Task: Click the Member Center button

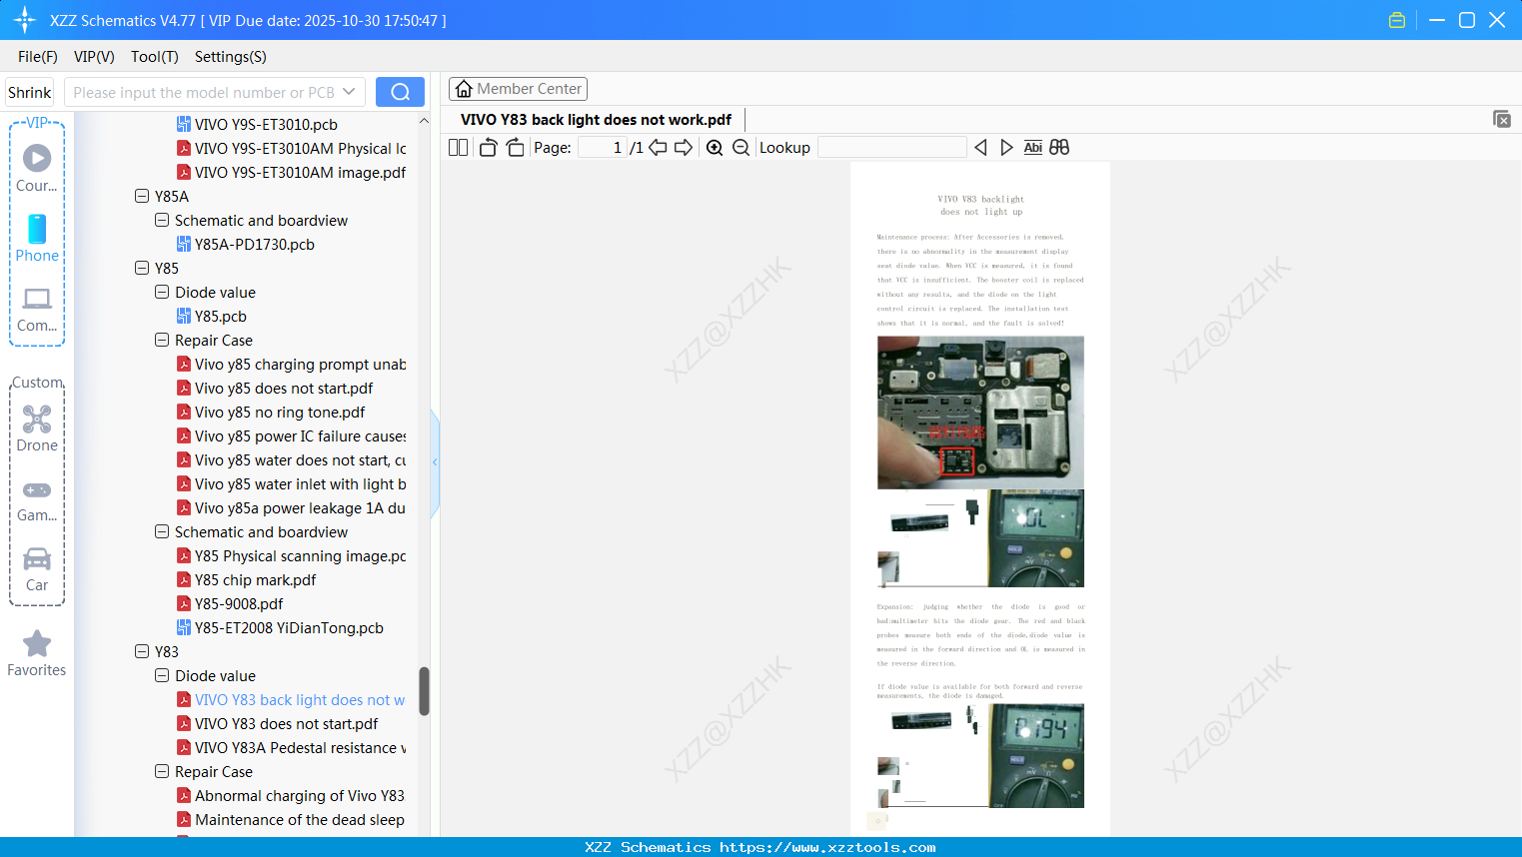Action: tap(518, 89)
